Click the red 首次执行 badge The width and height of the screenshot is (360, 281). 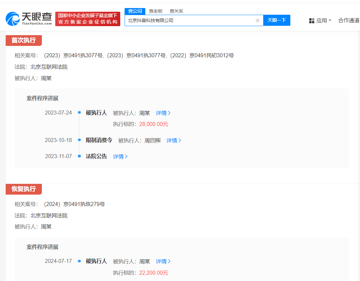[24, 40]
